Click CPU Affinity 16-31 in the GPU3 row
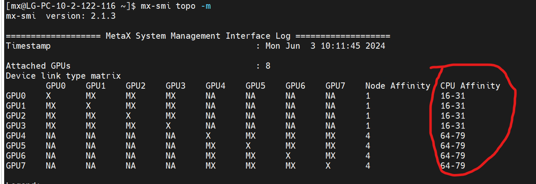Screen dimensions: 536x184 point(453,126)
